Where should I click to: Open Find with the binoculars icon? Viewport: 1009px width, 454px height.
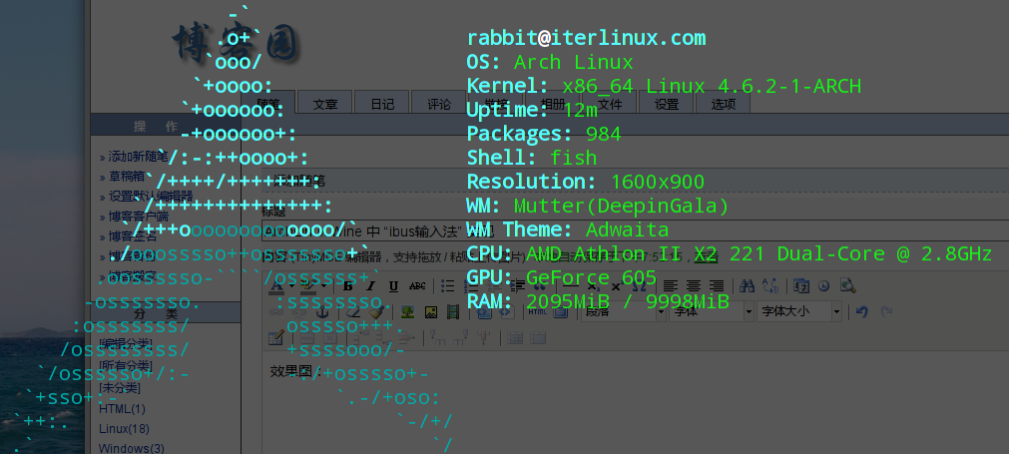pyautogui.click(x=747, y=286)
